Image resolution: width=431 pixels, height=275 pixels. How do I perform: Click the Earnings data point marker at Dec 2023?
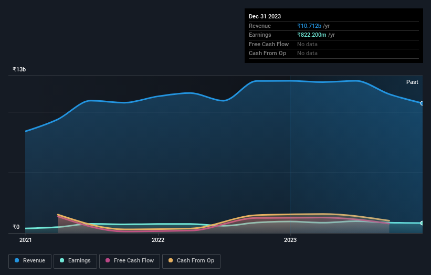[x=422, y=223]
